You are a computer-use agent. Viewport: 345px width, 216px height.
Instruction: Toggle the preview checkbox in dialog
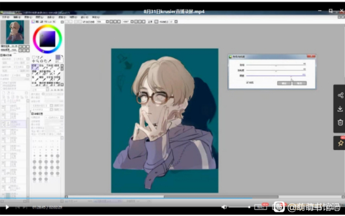point(247,82)
